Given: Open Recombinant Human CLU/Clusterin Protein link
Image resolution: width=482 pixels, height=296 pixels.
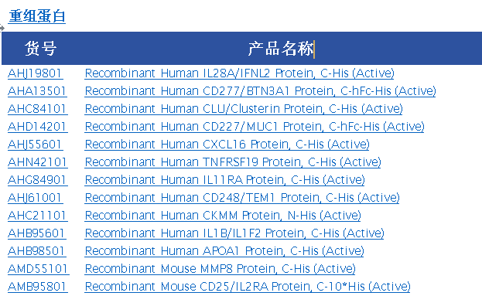Looking at the screenshot, I should [x=244, y=109].
